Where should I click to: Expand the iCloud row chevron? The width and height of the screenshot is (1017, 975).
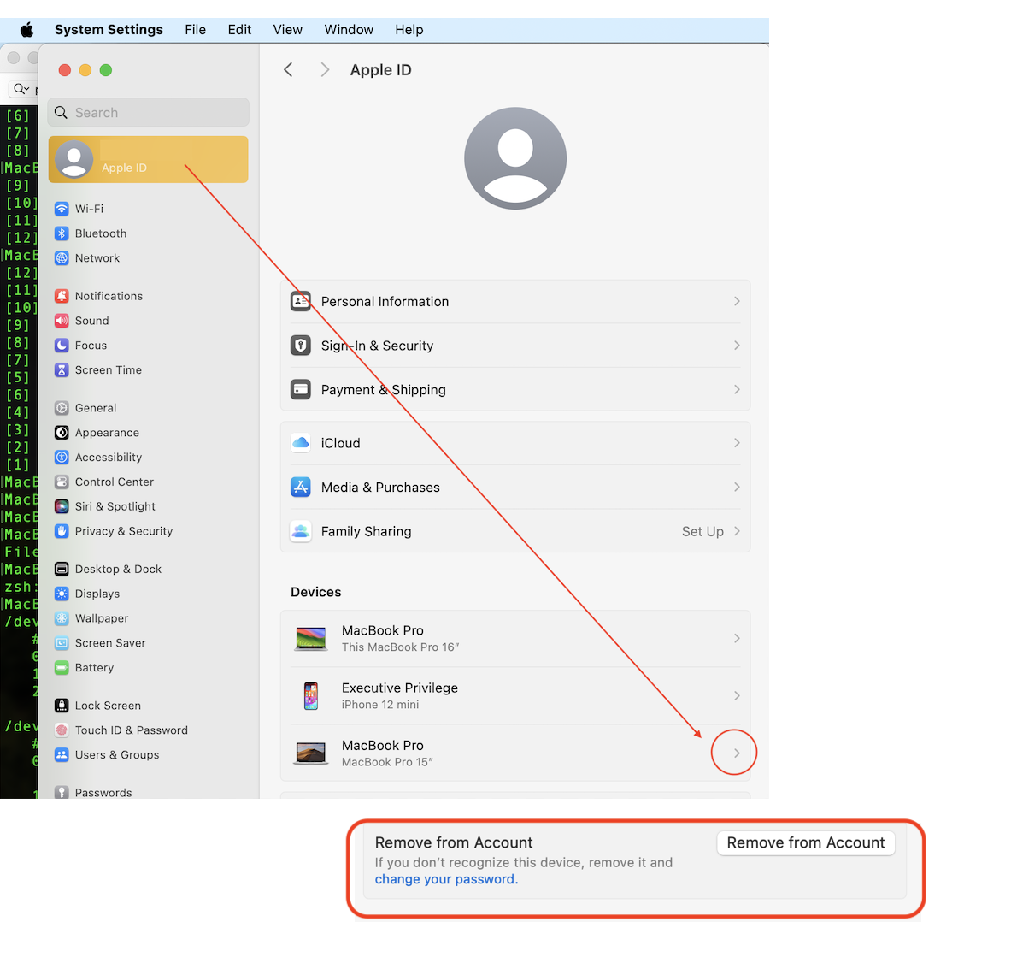(x=737, y=443)
